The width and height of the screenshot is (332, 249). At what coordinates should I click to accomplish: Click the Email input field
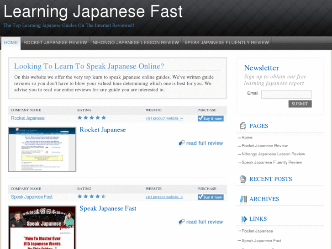coord(286,94)
